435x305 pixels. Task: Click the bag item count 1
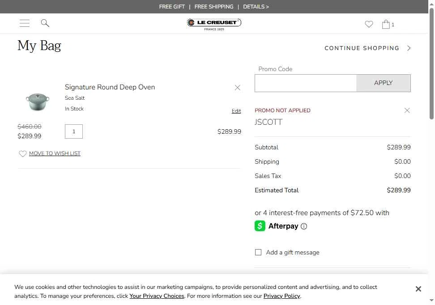(x=392, y=25)
